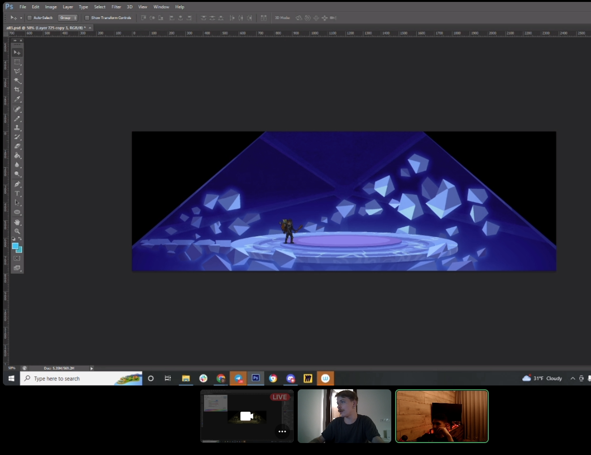The width and height of the screenshot is (591, 455).
Task: Select the Clone Stamp tool
Action: [x=17, y=128]
